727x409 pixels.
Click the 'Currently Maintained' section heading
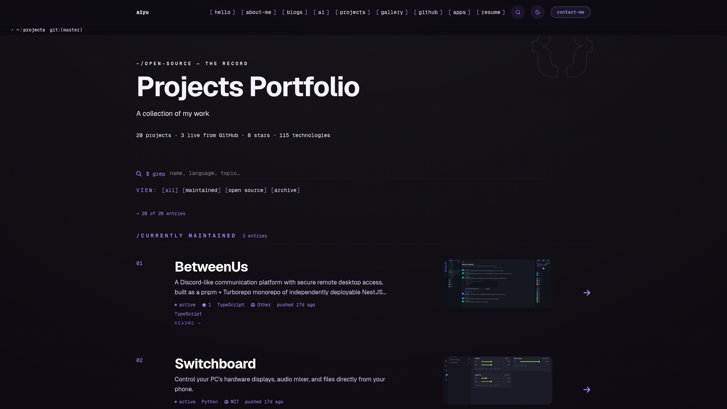coord(186,236)
